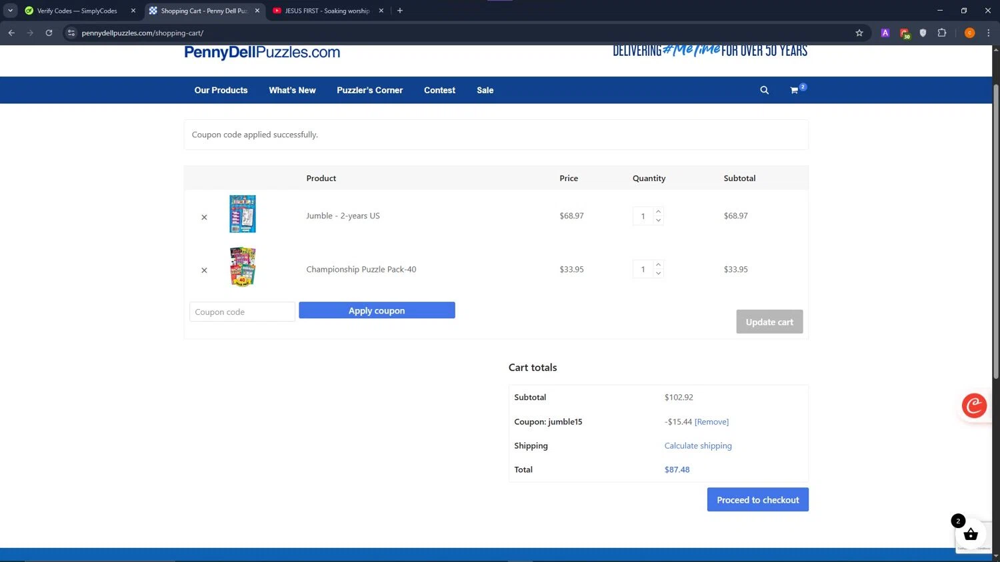Open the Our Products menu

pos(221,91)
